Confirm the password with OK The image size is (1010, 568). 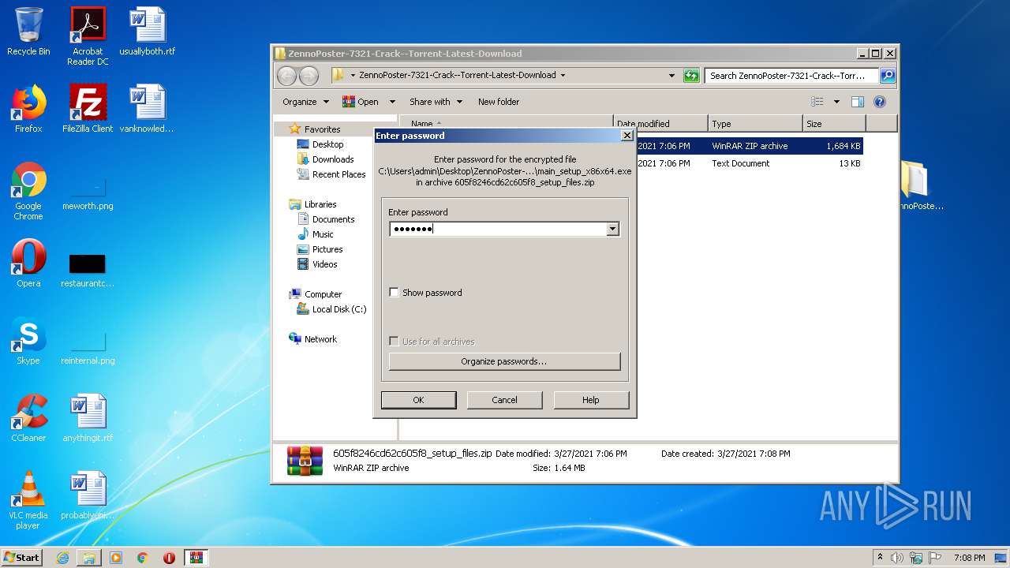tap(418, 400)
